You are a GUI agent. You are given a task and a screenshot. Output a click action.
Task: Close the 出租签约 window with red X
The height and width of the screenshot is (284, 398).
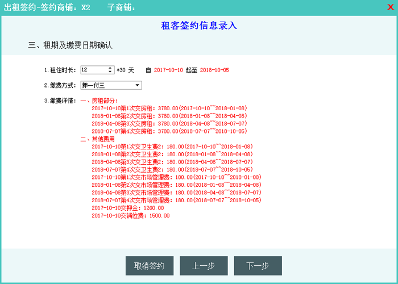click(390, 7)
